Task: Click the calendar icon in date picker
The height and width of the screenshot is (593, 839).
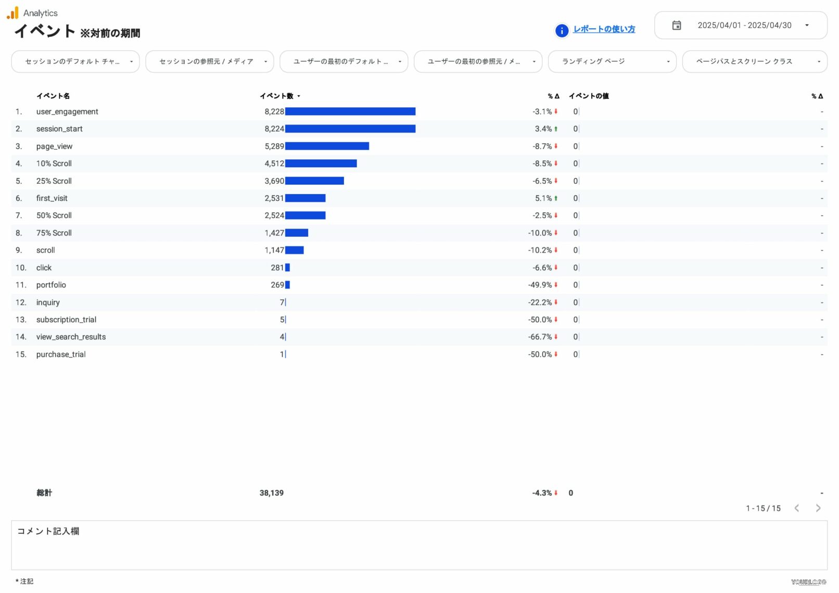Action: click(x=676, y=26)
